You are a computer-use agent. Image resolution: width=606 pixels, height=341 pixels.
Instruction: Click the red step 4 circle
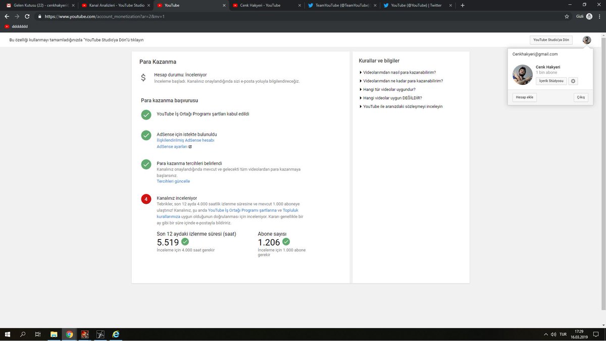pyautogui.click(x=146, y=199)
